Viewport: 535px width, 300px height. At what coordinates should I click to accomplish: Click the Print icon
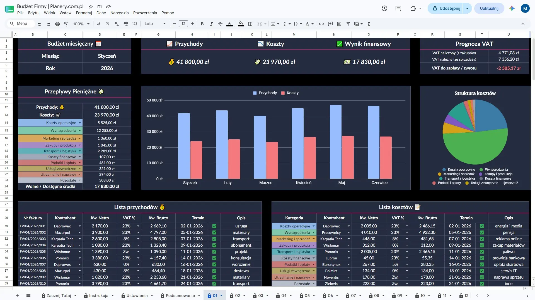coord(57,24)
